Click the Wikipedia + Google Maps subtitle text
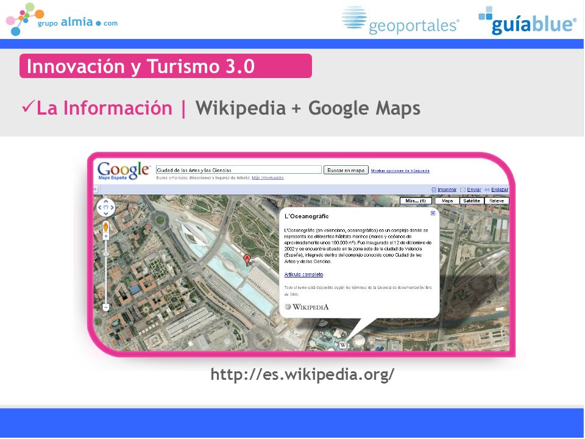This screenshot has height=439, width=585. tap(308, 109)
